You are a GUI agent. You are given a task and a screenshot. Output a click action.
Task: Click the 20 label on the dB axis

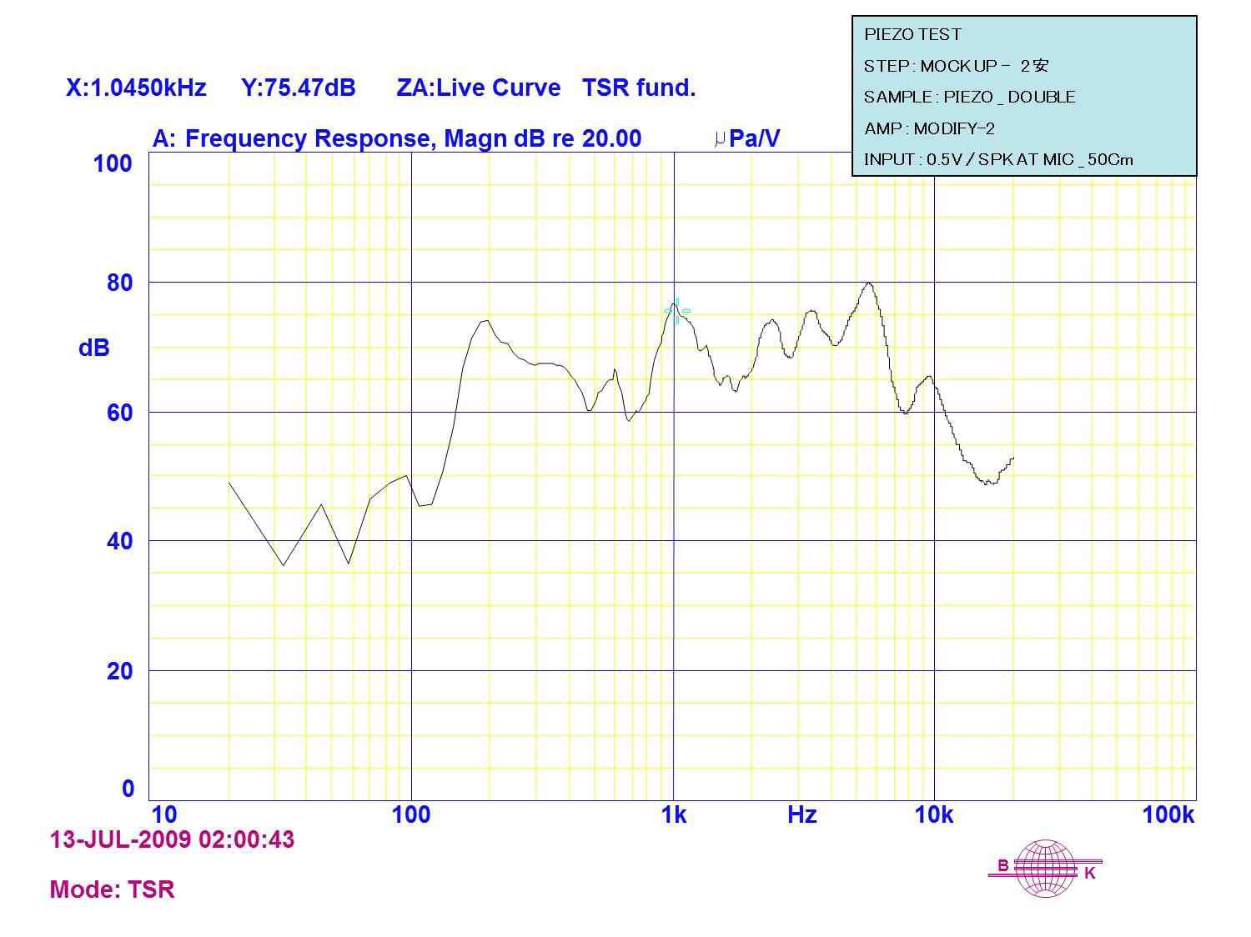click(119, 671)
